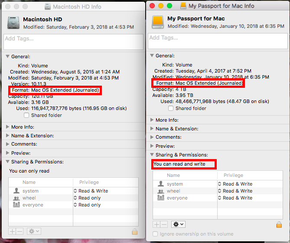Enable Ignore ownership on this volume
The image size is (290, 243).
pyautogui.click(x=155, y=234)
